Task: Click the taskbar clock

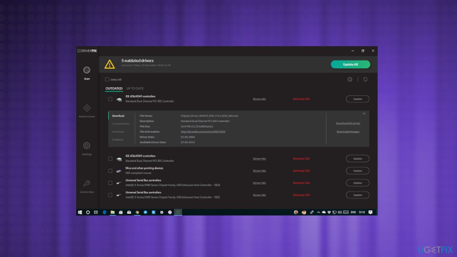Action: 362,212
